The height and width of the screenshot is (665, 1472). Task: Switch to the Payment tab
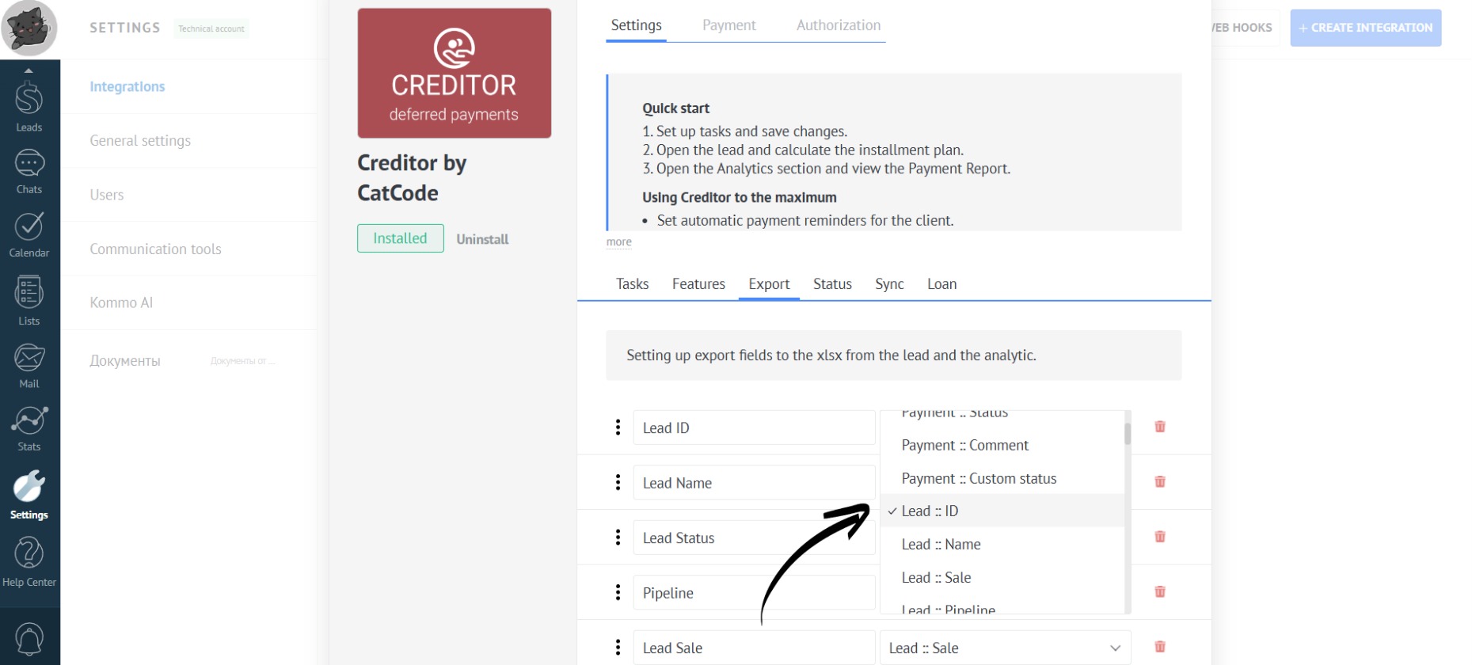(728, 25)
